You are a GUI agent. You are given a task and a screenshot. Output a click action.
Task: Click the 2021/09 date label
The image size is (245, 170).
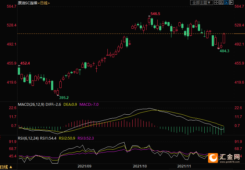click(85, 166)
